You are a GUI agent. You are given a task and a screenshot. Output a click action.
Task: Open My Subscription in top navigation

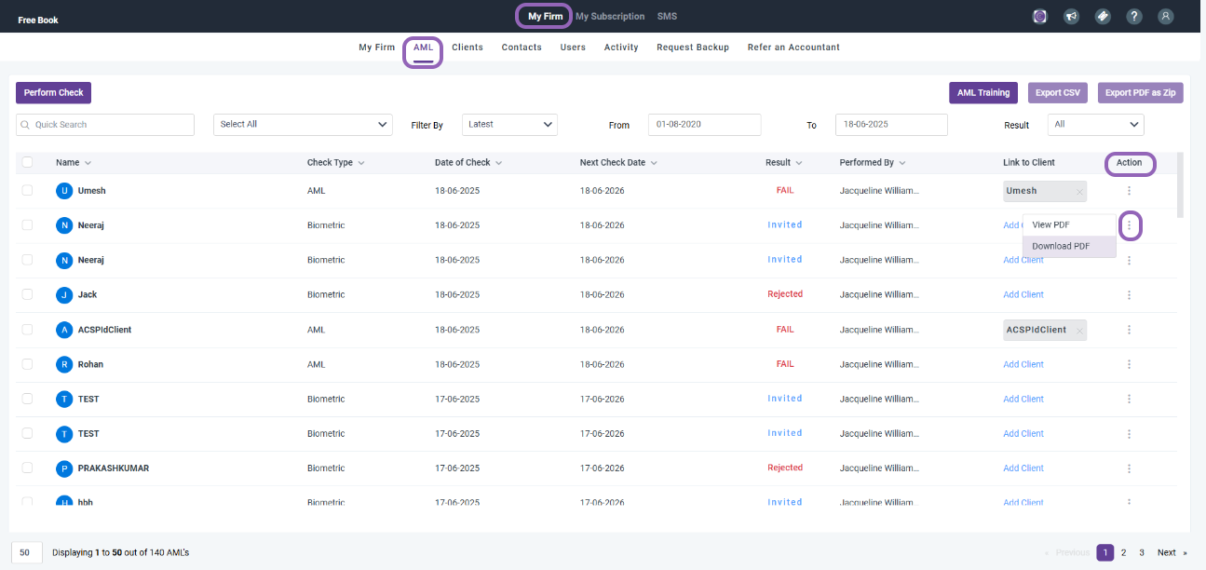[610, 17]
